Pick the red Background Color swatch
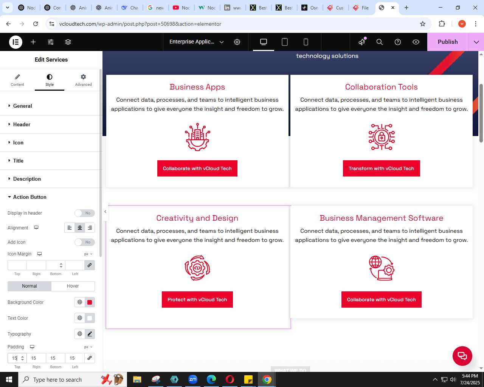The width and height of the screenshot is (484, 387). click(90, 302)
